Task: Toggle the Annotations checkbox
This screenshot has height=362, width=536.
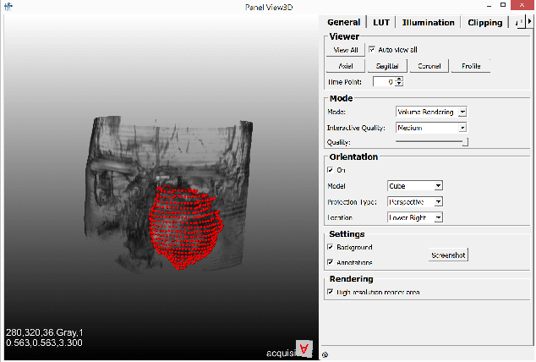Action: (331, 262)
